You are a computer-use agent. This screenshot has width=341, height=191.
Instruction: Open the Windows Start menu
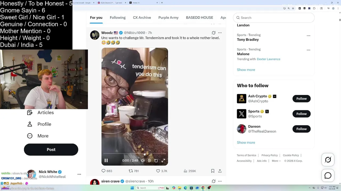coord(132,188)
